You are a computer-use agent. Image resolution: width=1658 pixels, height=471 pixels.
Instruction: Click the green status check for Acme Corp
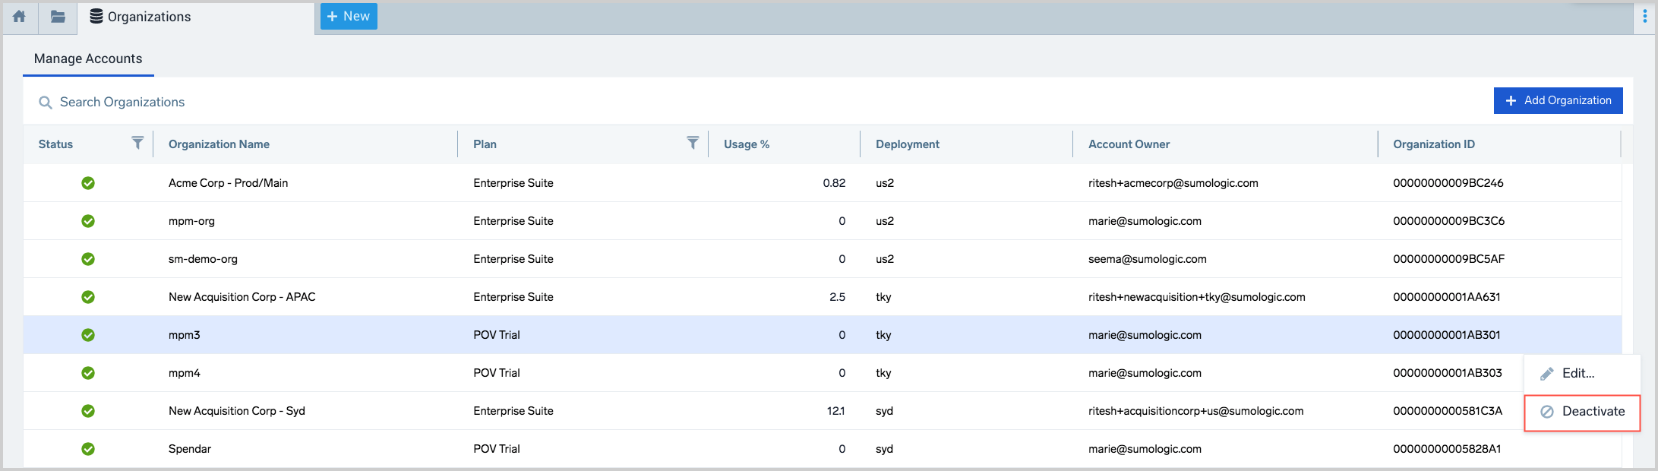(88, 183)
